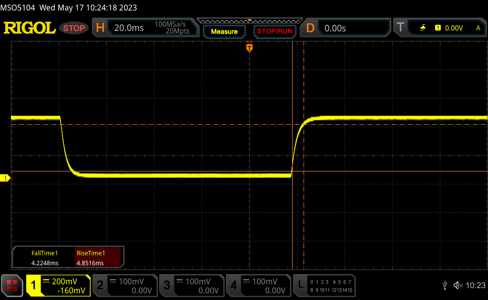Click the digital channels 8-15 row
This screenshot has width=488, height=300.
click(331, 290)
